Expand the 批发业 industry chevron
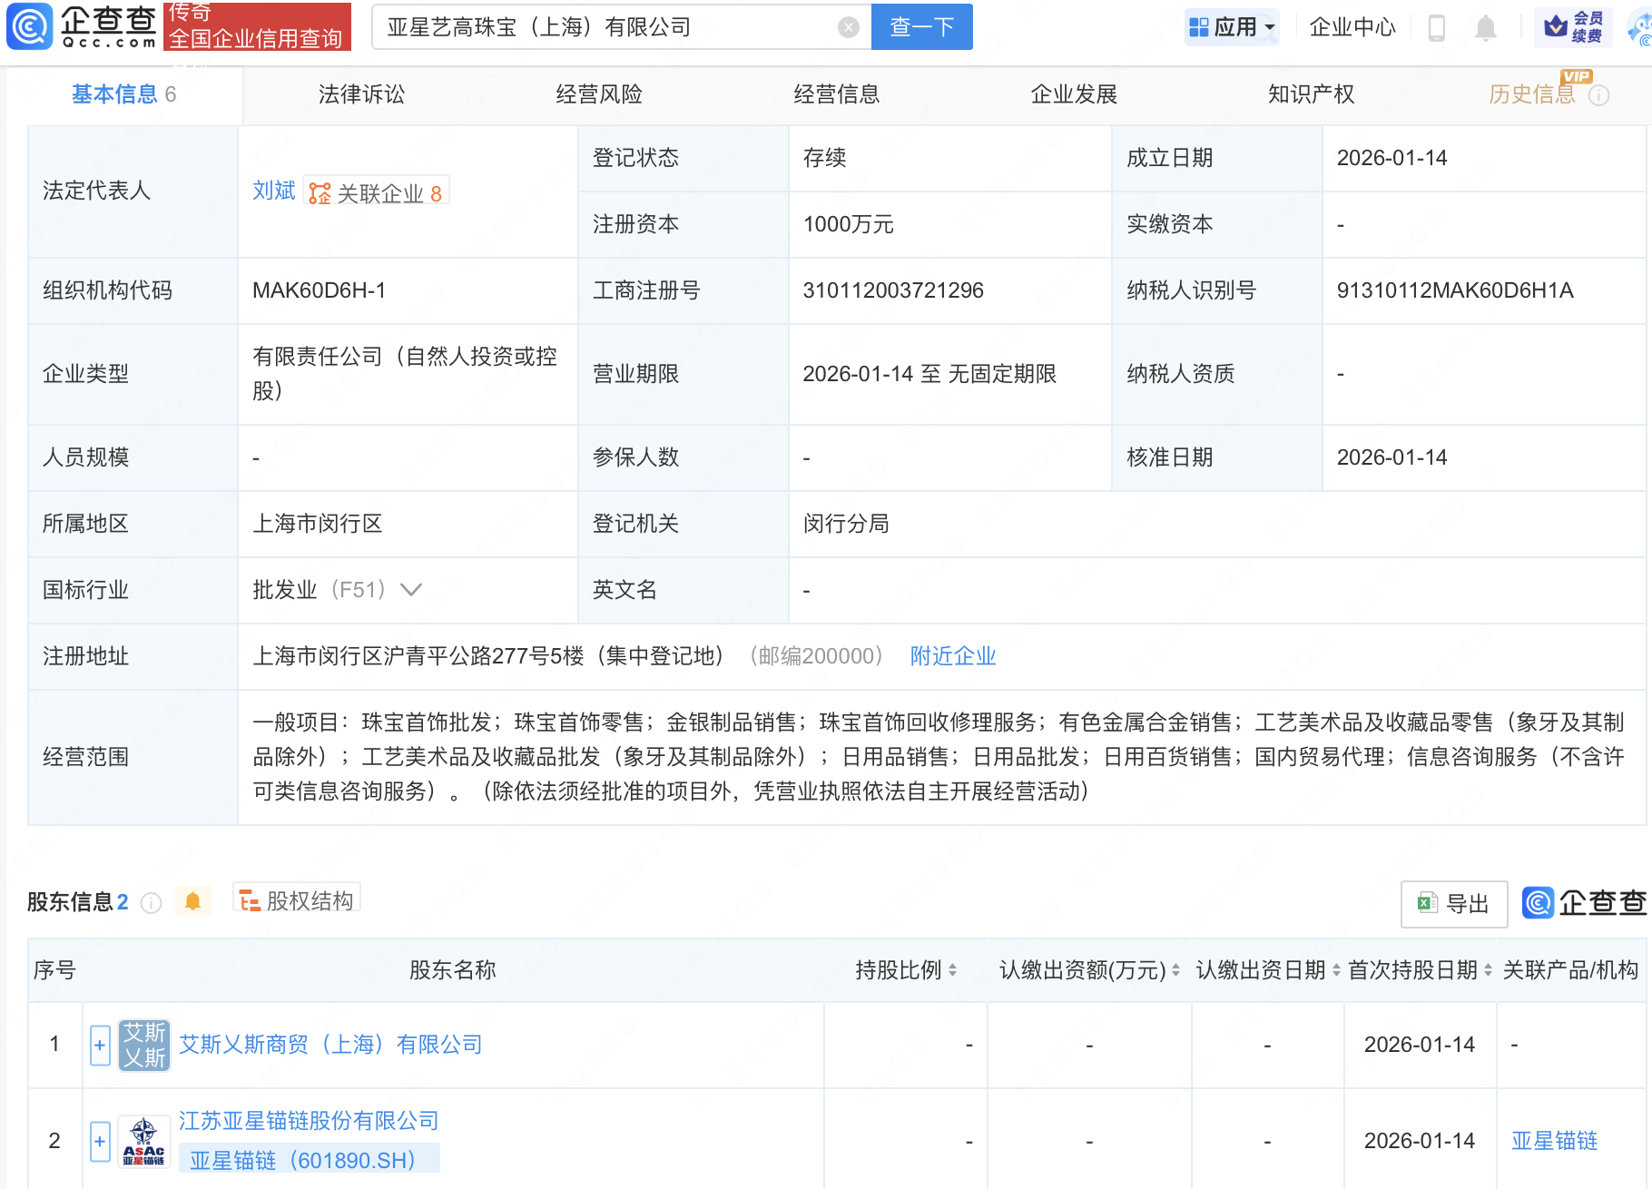Viewport: 1652px width, 1189px height. tap(411, 590)
